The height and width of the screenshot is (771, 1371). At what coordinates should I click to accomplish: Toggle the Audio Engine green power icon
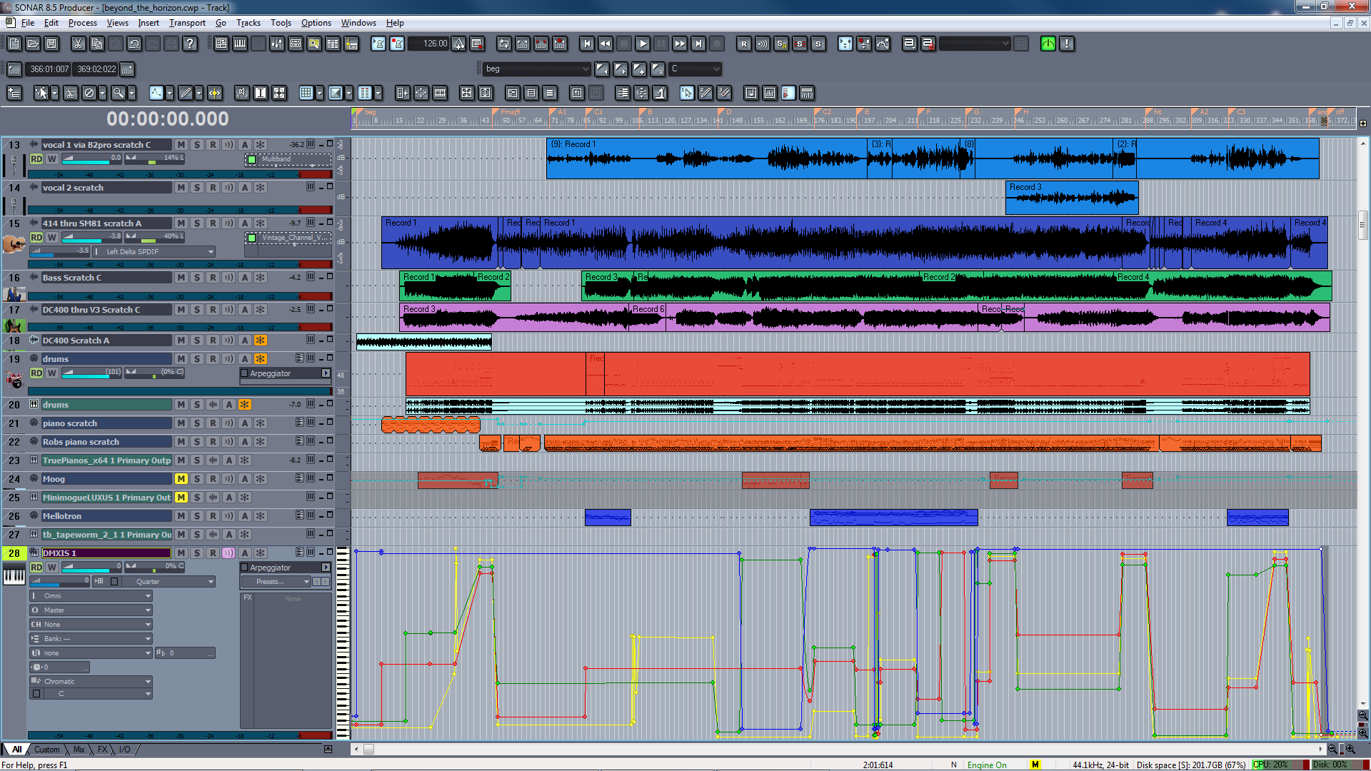[1048, 44]
